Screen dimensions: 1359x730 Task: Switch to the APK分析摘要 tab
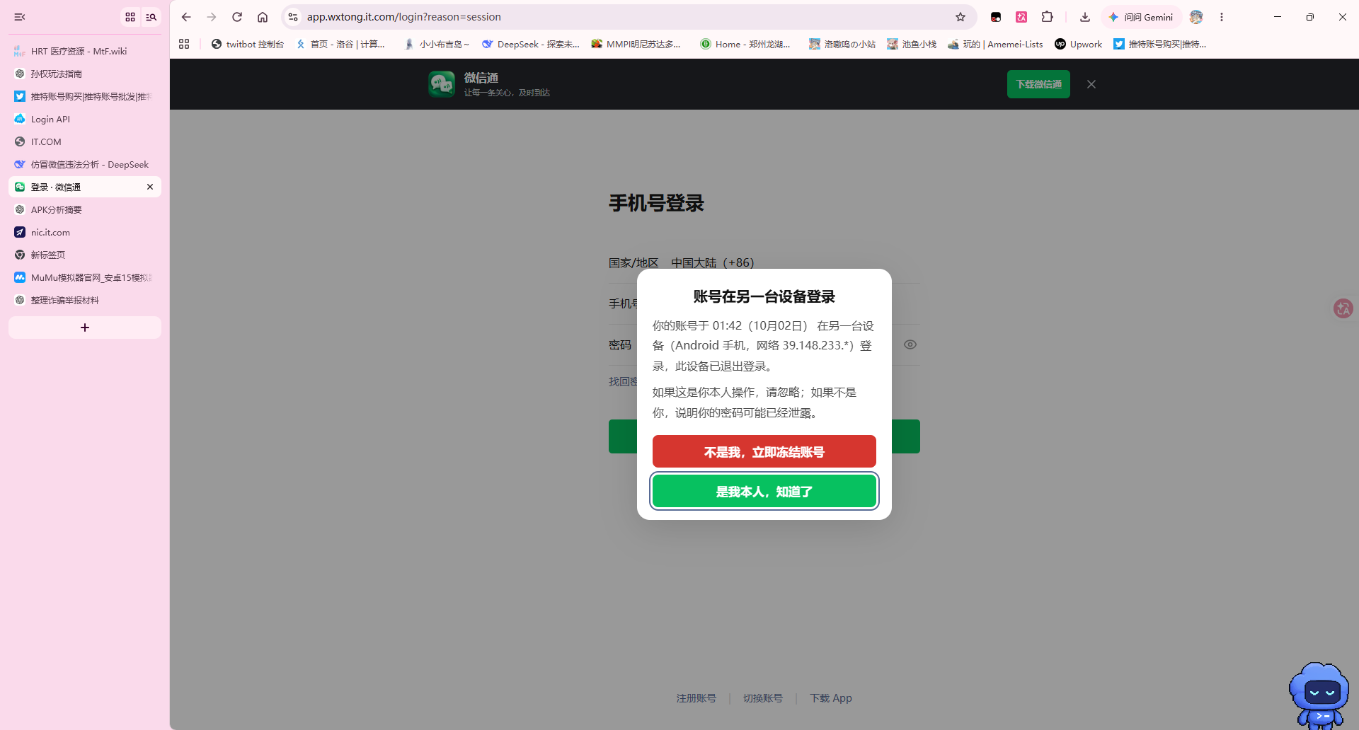point(85,209)
